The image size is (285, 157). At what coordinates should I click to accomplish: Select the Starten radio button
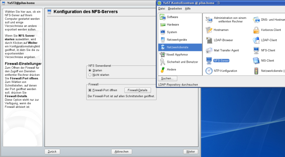coord(90,70)
